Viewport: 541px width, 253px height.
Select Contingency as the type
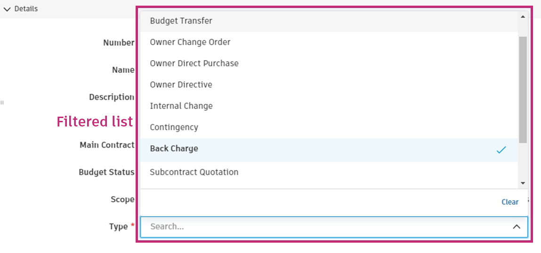point(174,127)
